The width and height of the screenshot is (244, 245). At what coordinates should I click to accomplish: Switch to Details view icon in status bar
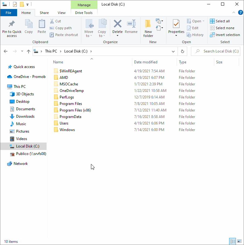click(233, 241)
